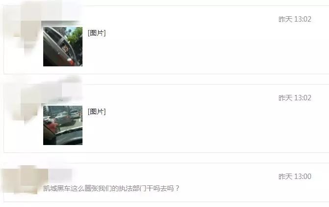Screen dimensions: 329x207
Task: Click the red tail light in the car photo
Action: coord(69,60)
